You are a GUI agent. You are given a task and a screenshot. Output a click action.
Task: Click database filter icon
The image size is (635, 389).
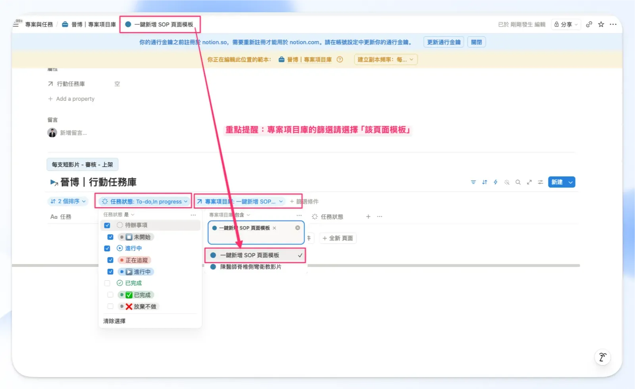tap(473, 182)
